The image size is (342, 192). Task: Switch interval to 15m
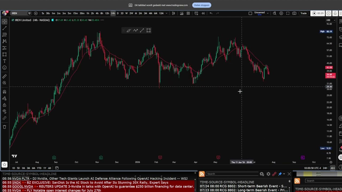click(x=75, y=13)
